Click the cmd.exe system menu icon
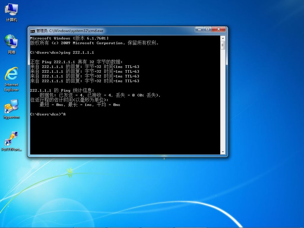Screen dimensions: 304x228 coord(32,31)
